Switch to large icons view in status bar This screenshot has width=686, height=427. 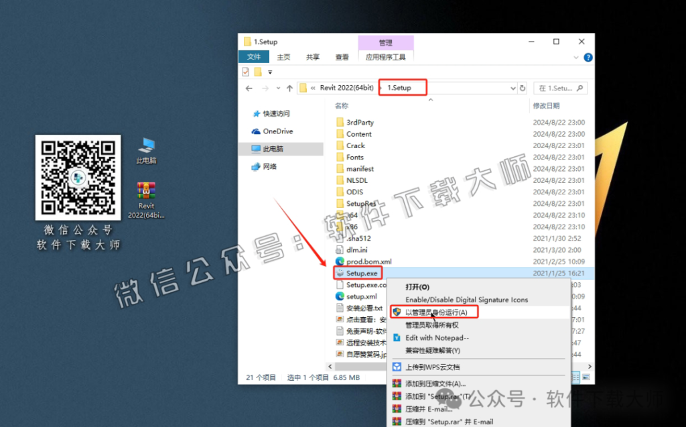586,377
